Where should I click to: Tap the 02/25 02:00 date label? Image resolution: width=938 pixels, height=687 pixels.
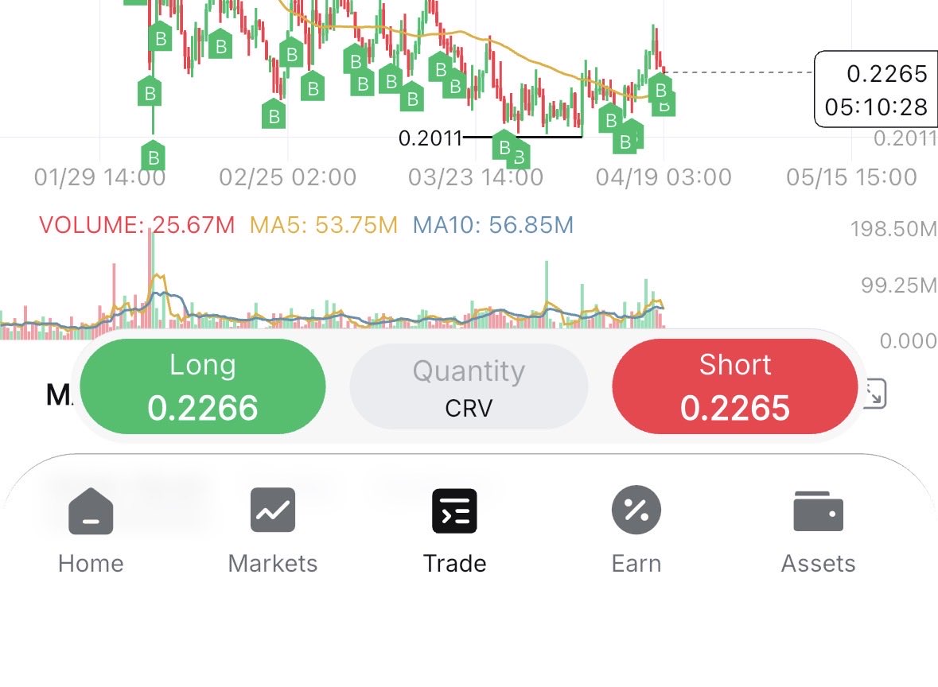pos(288,177)
